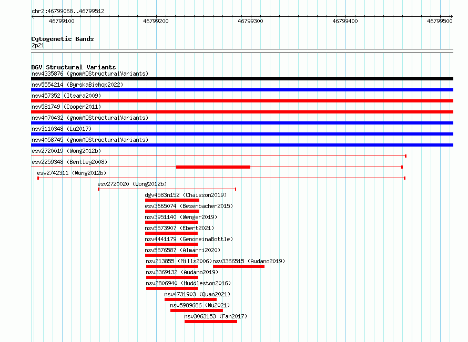Select the esv2720019 (Wong2012b) label
Image resolution: width=468 pixels, height=342 pixels.
[x=66, y=151]
